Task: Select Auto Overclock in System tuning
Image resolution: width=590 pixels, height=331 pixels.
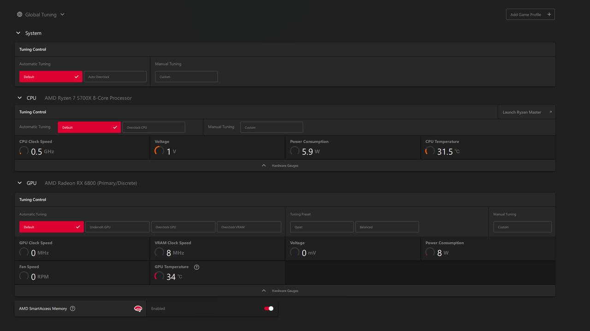Action: click(x=115, y=77)
